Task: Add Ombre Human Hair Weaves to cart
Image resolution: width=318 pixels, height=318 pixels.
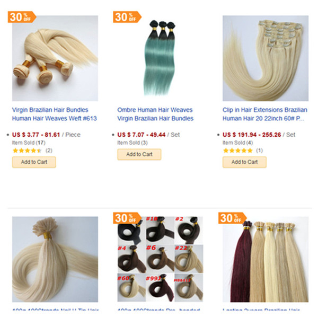Action: (139, 154)
